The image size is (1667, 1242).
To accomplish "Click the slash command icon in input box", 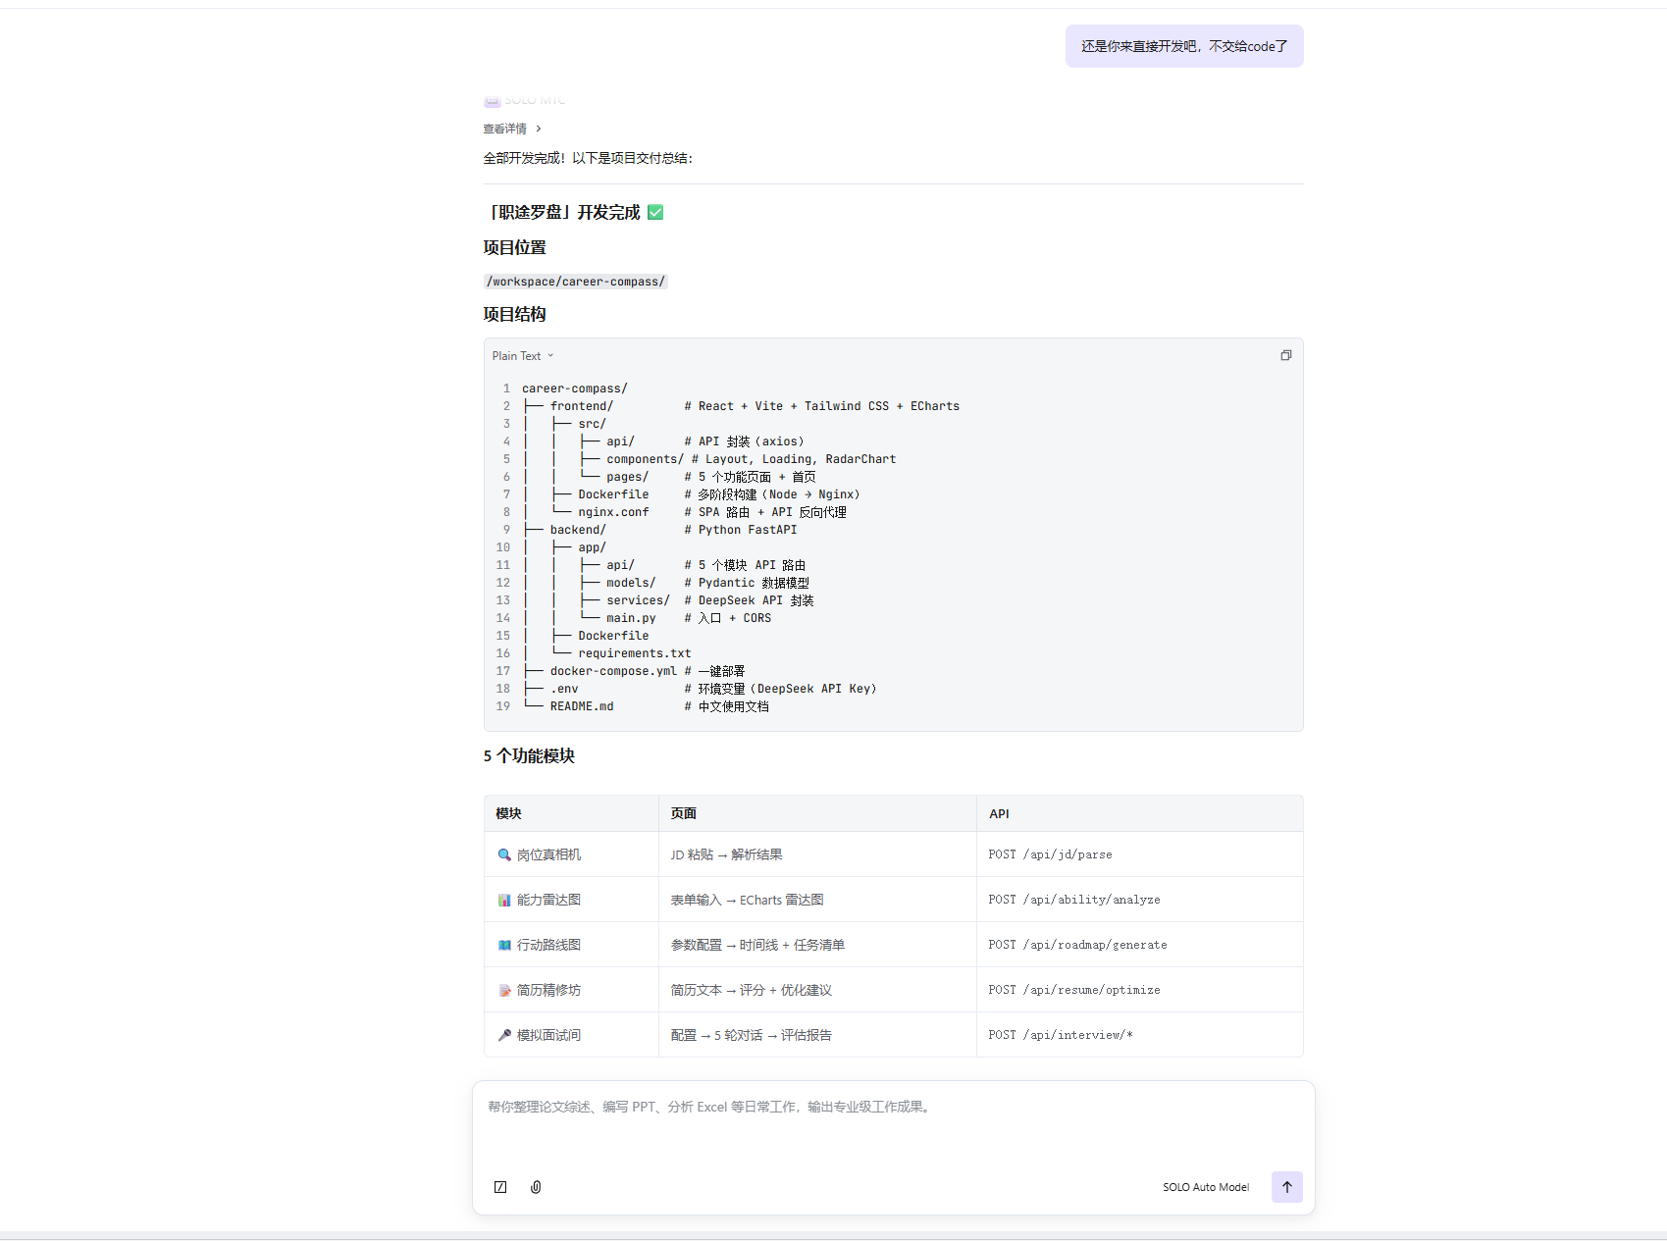I will [x=500, y=1187].
